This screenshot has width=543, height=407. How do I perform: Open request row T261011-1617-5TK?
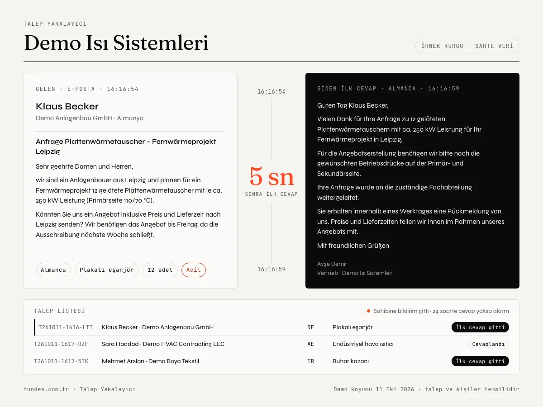tap(271, 361)
